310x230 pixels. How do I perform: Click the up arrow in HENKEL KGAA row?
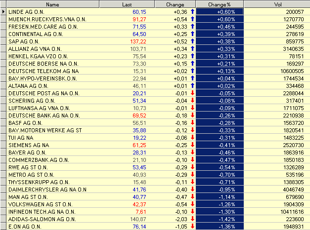coord(192,56)
